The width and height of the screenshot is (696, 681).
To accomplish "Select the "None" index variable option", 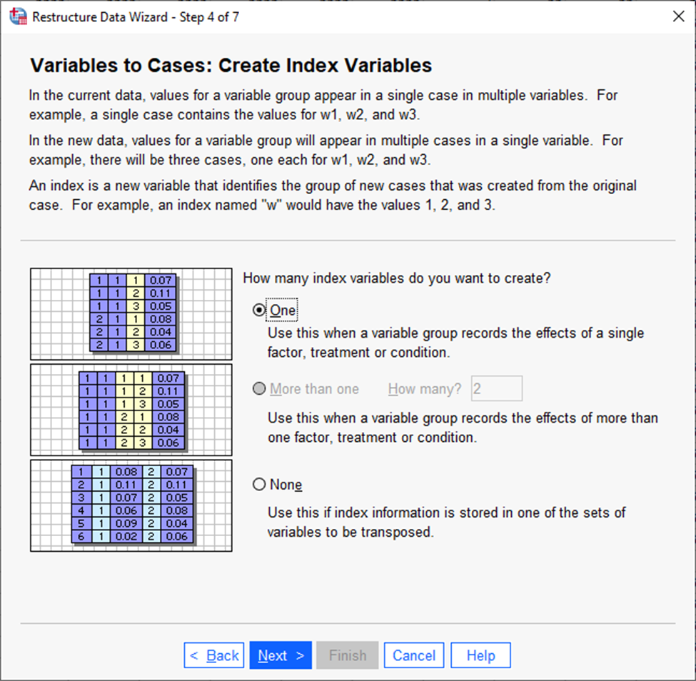I will point(259,484).
